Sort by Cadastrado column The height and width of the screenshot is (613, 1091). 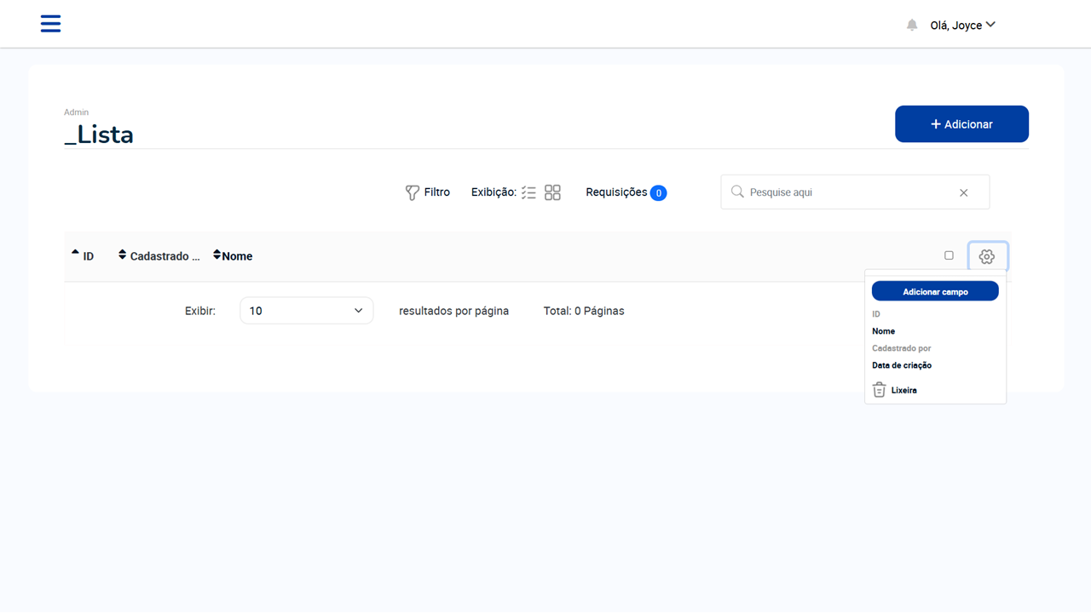coord(159,255)
